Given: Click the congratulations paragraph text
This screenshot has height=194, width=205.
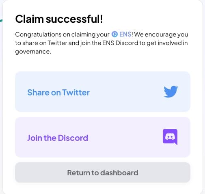Looking at the screenshot, I should (101, 43).
